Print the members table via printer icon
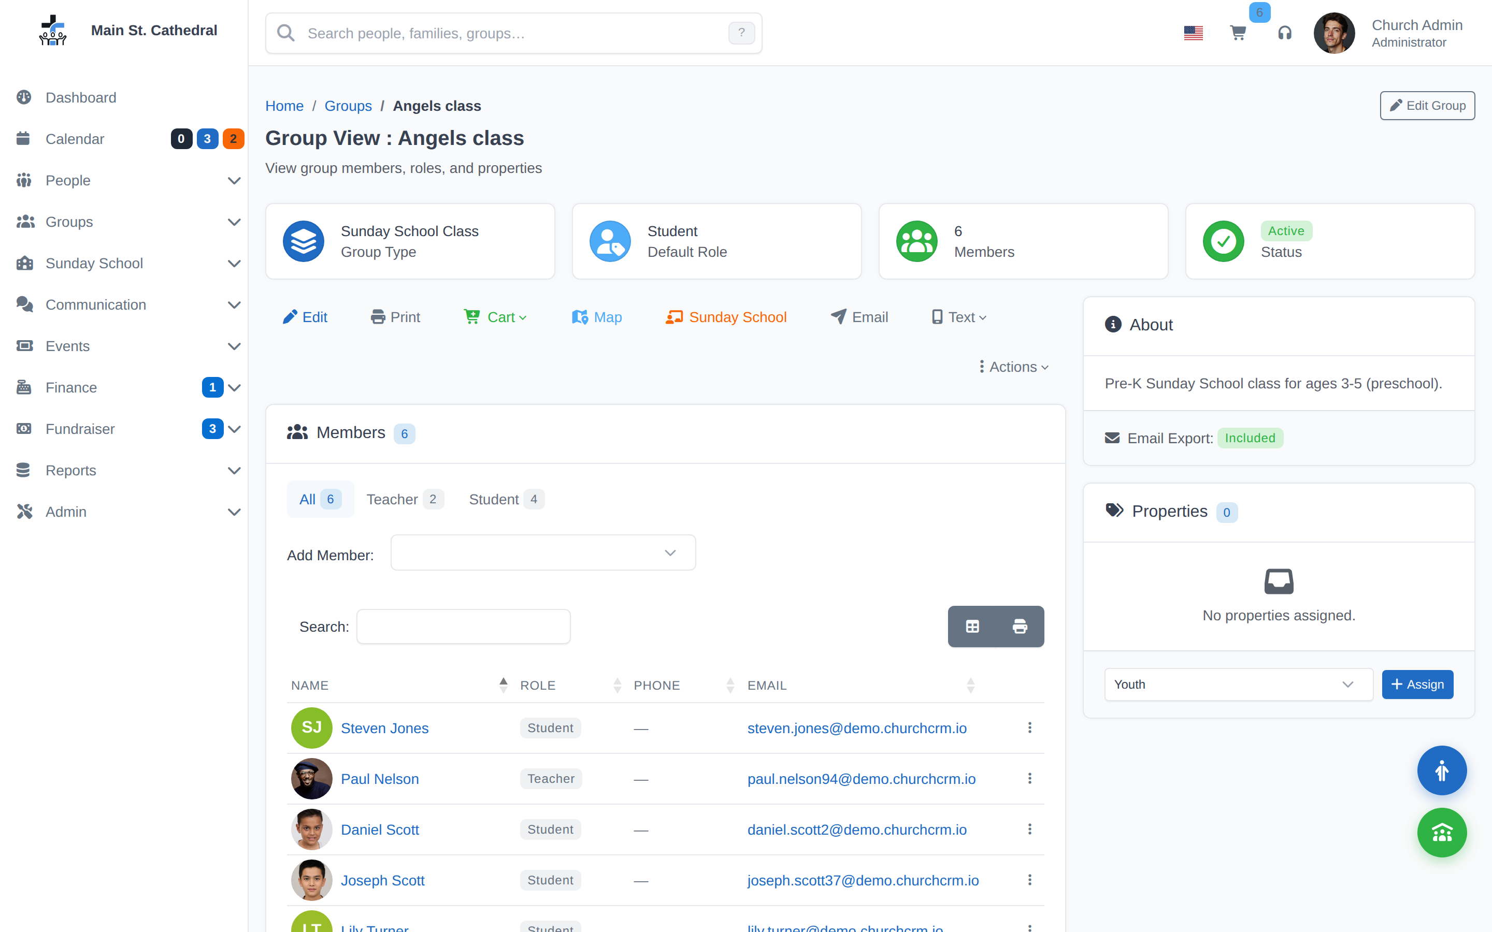The width and height of the screenshot is (1492, 932). (x=1020, y=627)
